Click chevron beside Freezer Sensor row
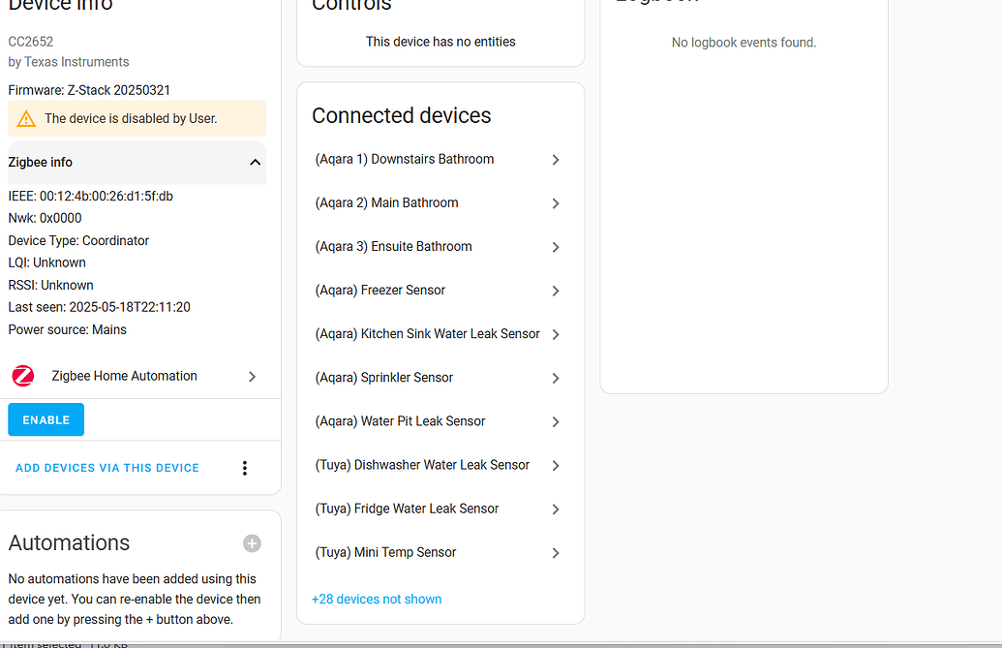The image size is (1002, 648). [x=556, y=291]
